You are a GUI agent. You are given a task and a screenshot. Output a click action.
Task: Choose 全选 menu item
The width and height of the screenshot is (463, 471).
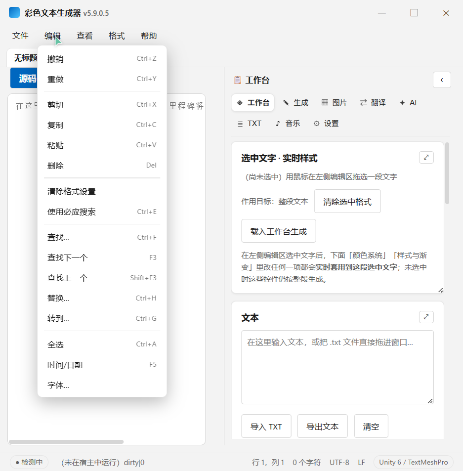102,344
